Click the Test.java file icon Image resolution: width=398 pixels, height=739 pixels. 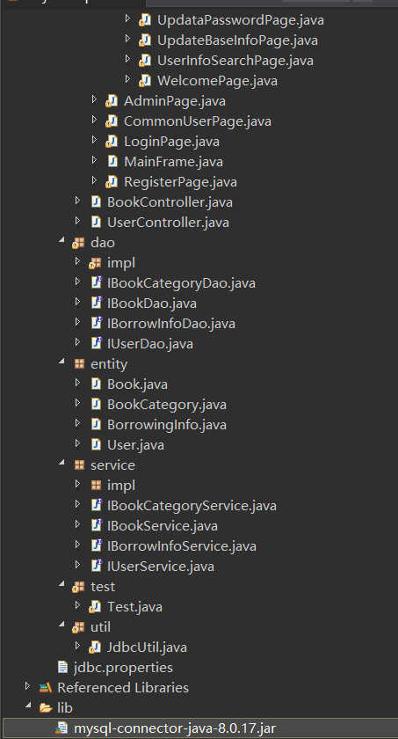(95, 606)
